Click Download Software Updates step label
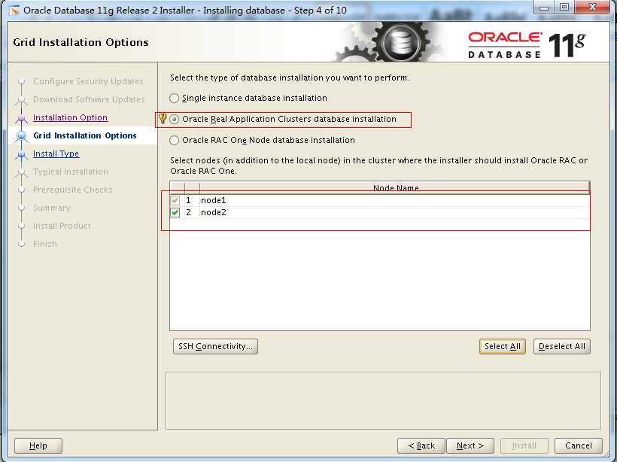The height and width of the screenshot is (462, 617). 89,99
